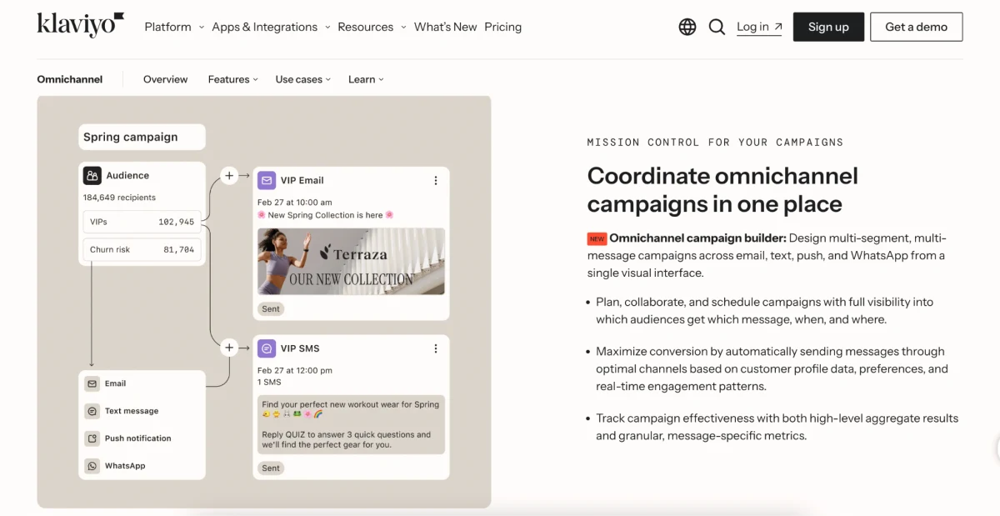Go to the Pricing page

[502, 27]
